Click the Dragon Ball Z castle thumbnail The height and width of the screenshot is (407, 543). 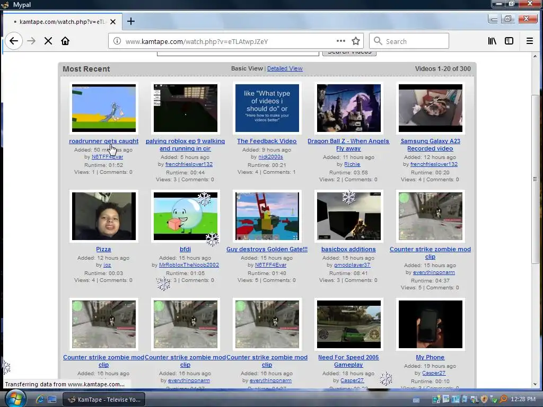(349, 108)
